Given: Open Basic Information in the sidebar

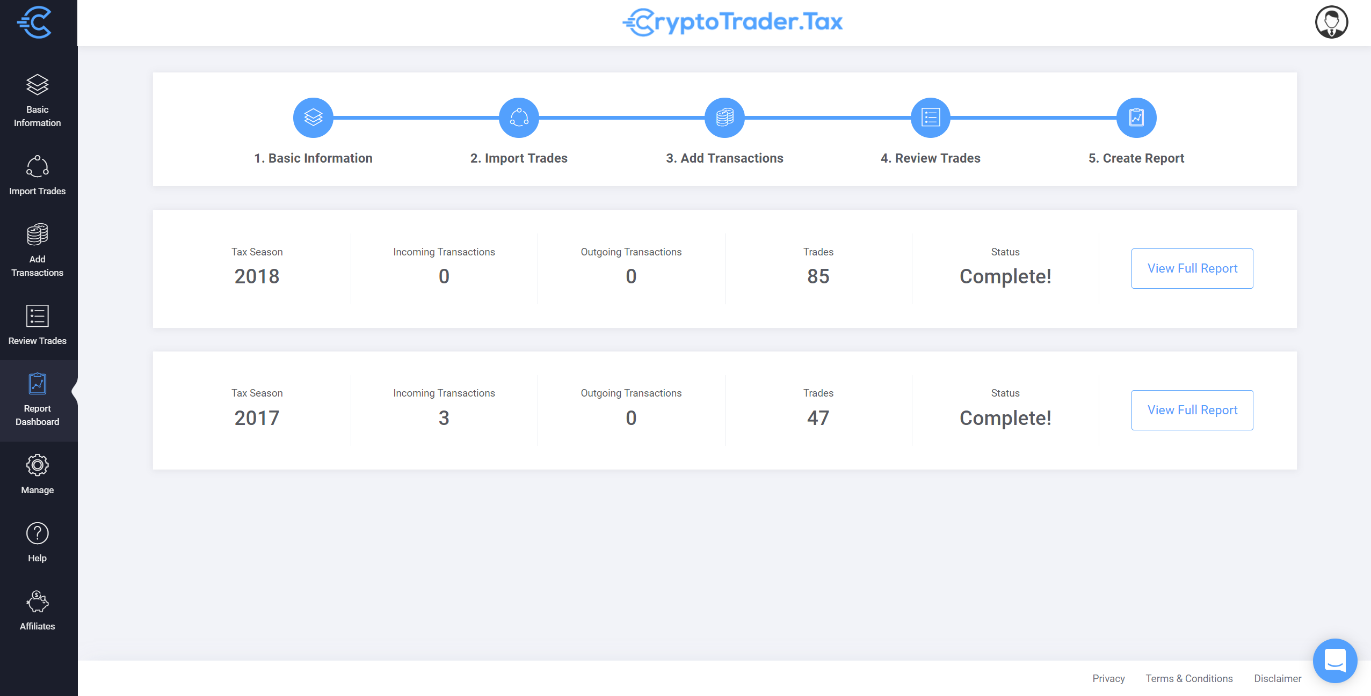Looking at the screenshot, I should (37, 100).
